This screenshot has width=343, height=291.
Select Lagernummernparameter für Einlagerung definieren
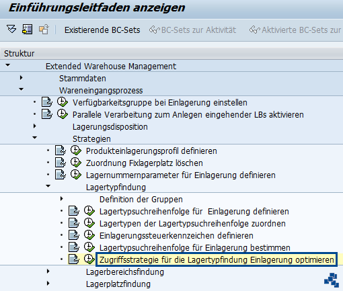coord(181,175)
